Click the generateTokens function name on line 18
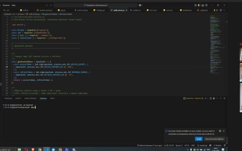 (x=25, y=62)
